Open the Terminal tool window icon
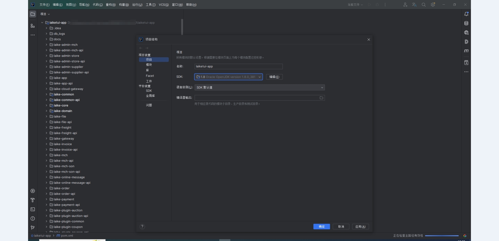 coord(33,209)
